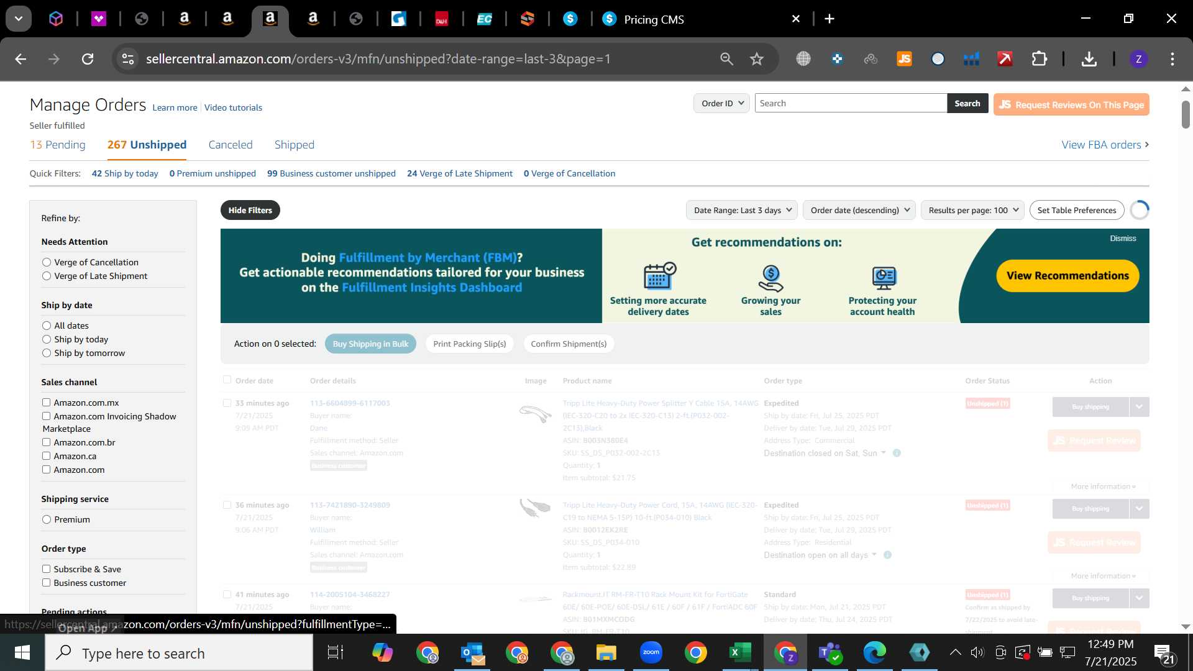Open Excel from taskbar
This screenshot has height=671, width=1193.
pyautogui.click(x=740, y=652)
